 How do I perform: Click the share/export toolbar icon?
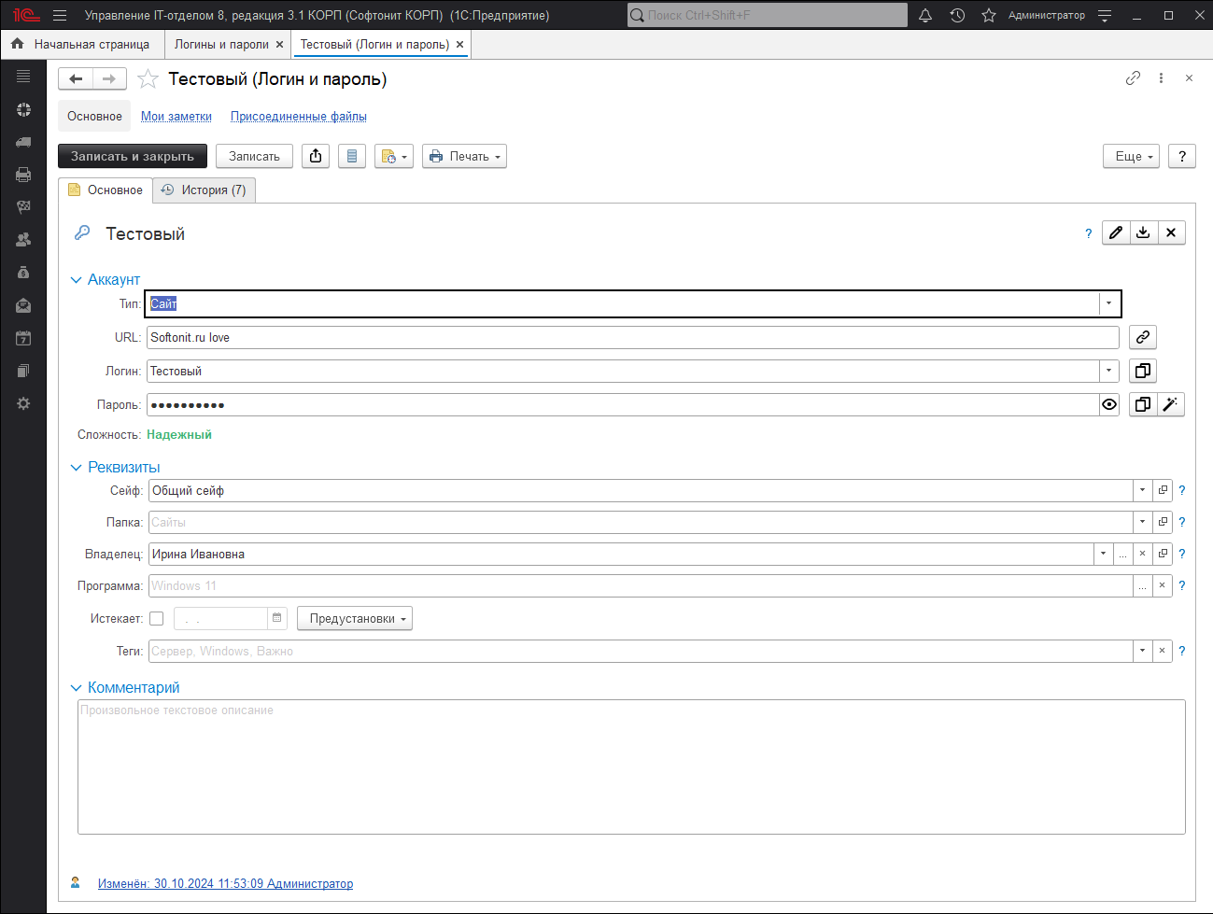(316, 156)
